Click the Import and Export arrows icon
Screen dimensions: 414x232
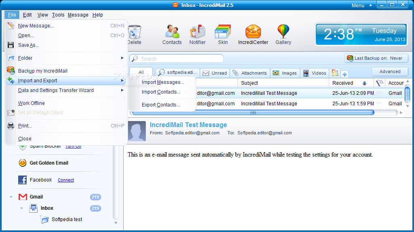click(x=11, y=80)
